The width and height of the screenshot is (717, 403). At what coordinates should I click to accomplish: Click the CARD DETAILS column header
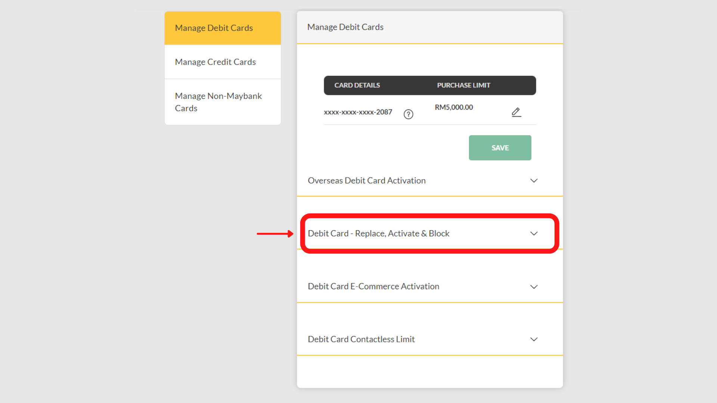point(357,85)
